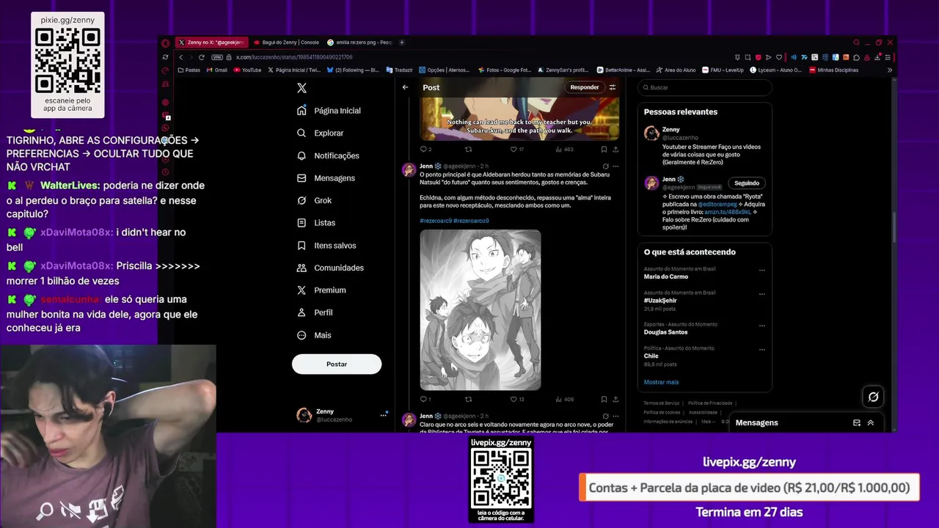Open a new browser tab
This screenshot has height=528, width=939.
click(402, 43)
